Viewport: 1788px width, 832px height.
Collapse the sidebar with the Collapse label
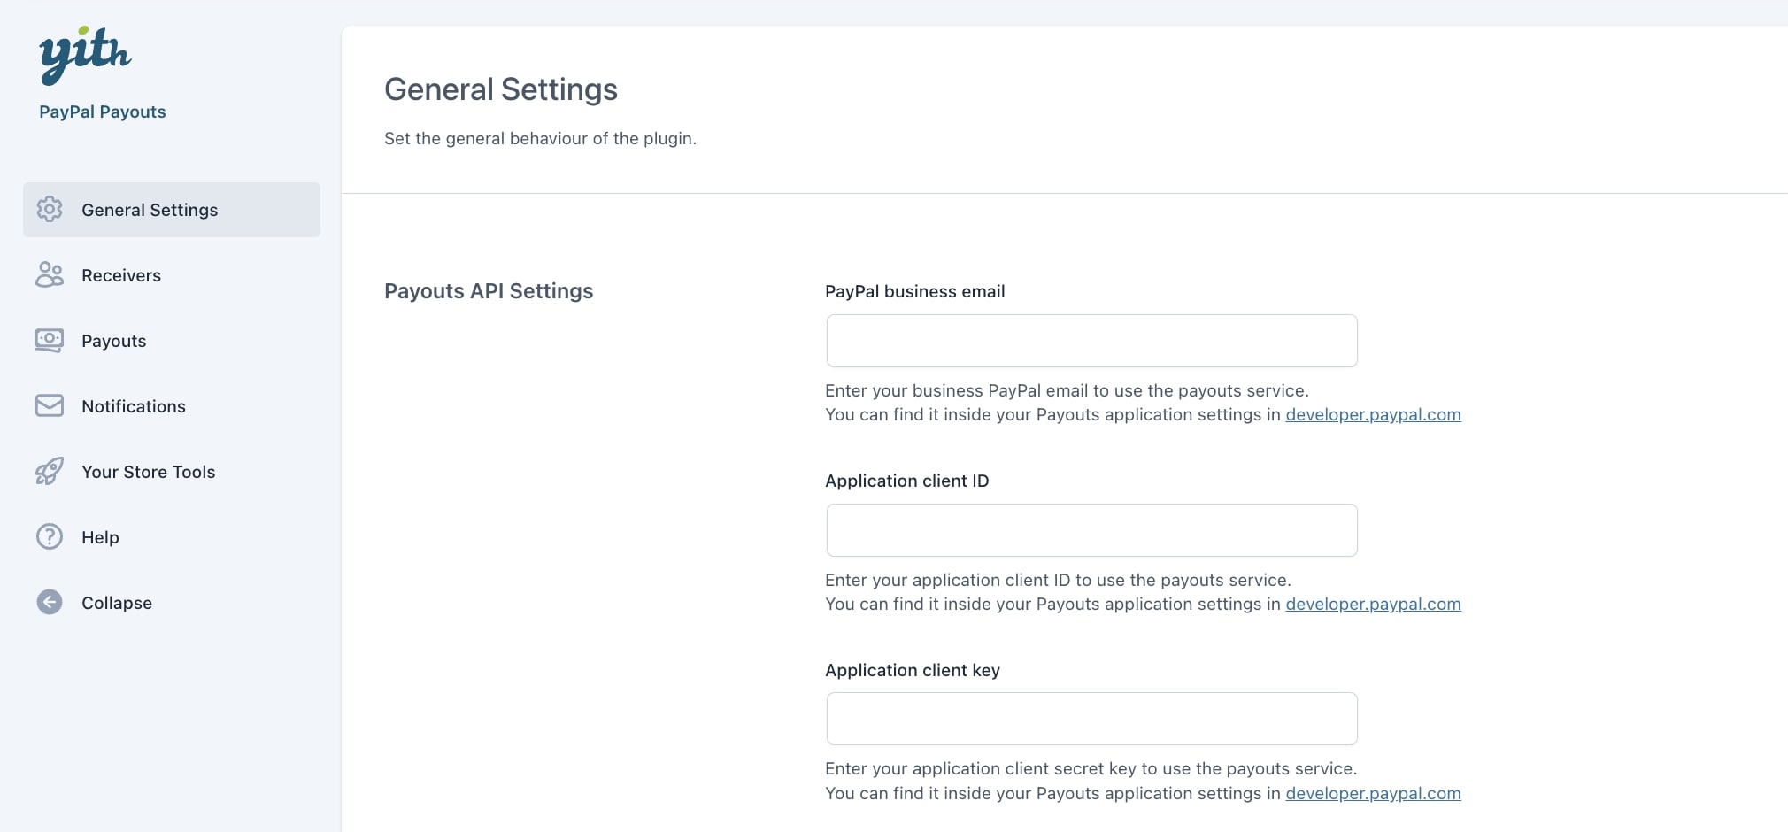pos(117,603)
